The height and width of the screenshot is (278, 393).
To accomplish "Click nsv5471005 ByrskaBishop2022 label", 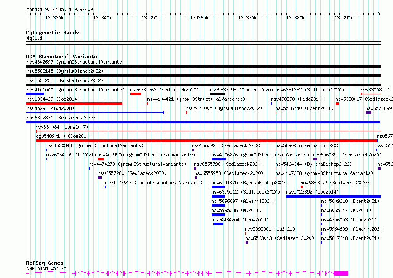I will click(x=224, y=108).
